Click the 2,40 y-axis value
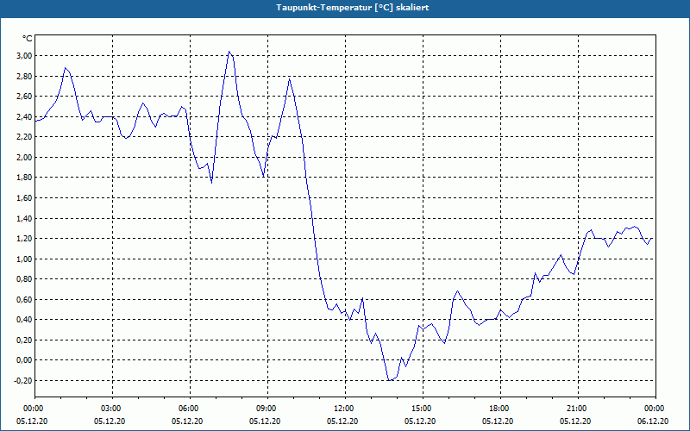The width and height of the screenshot is (690, 431). (x=25, y=116)
